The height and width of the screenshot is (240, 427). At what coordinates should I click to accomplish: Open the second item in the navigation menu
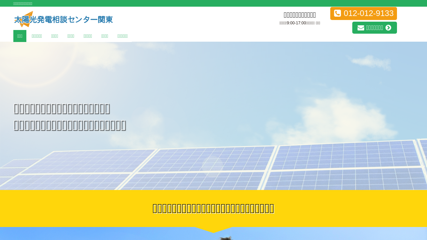pos(37,36)
